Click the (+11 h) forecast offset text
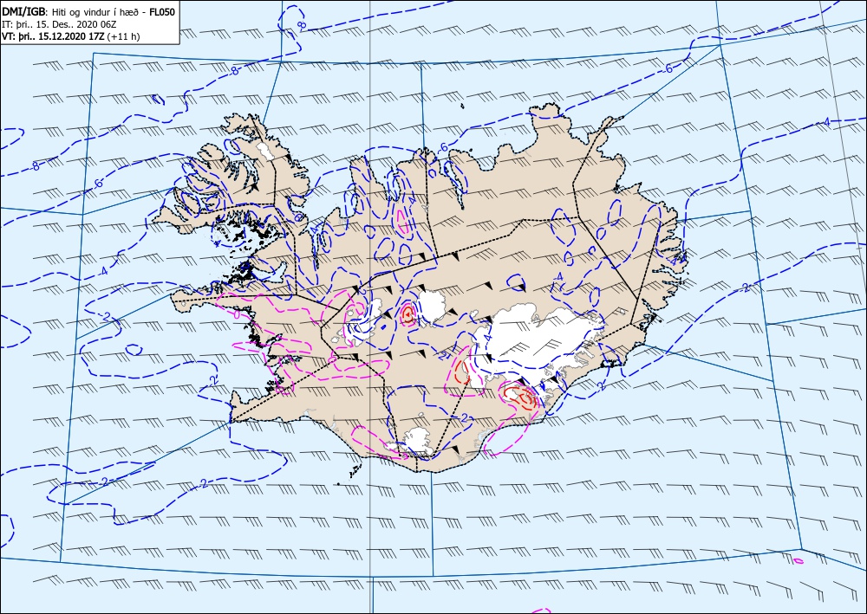 pos(124,37)
